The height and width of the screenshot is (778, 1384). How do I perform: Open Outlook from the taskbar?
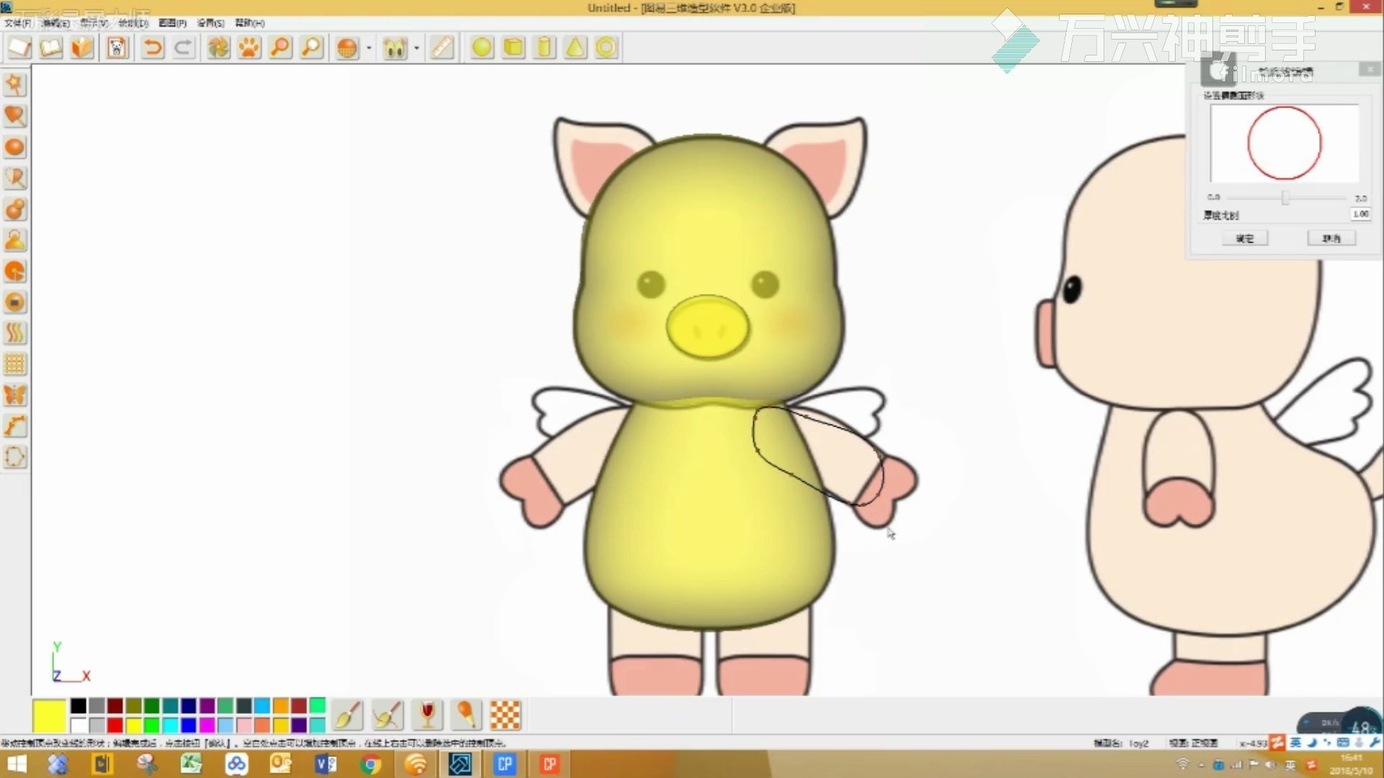280,764
